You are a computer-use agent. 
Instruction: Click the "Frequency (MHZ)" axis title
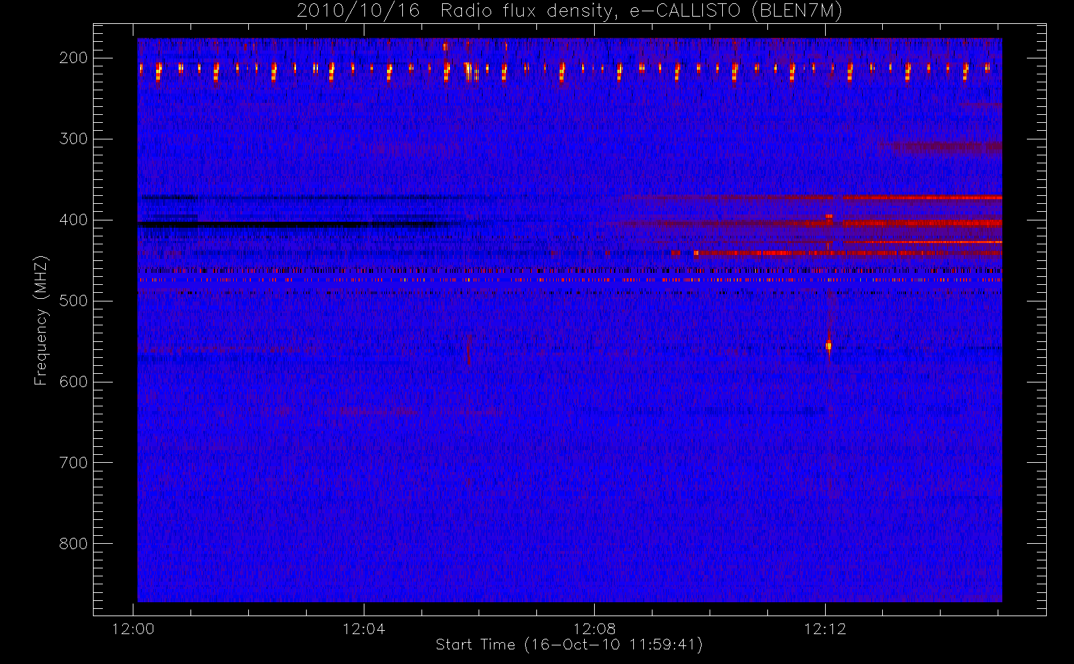tap(41, 320)
